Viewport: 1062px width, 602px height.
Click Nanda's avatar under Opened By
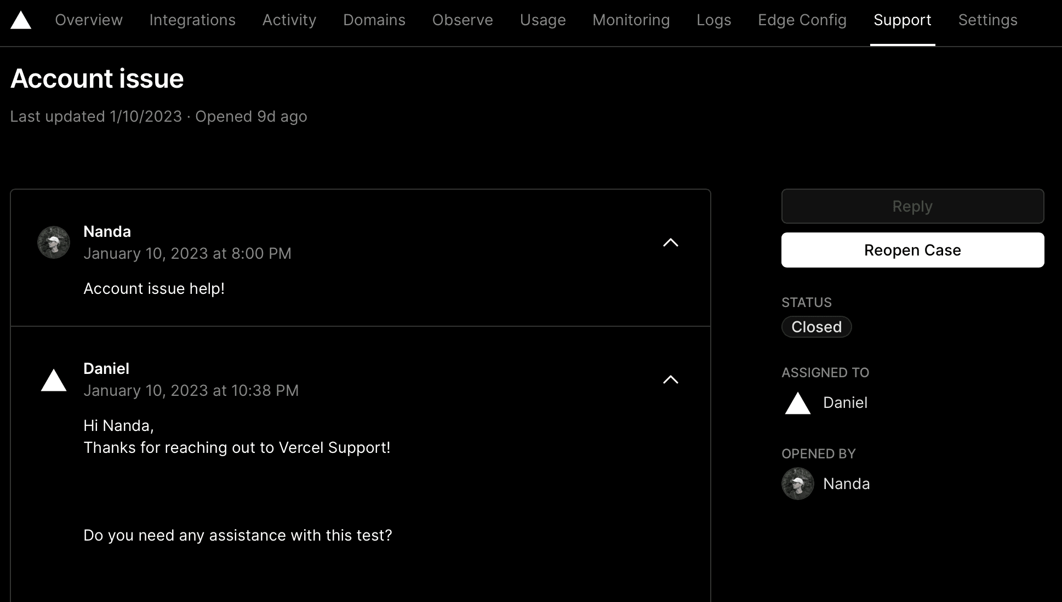[x=798, y=484]
